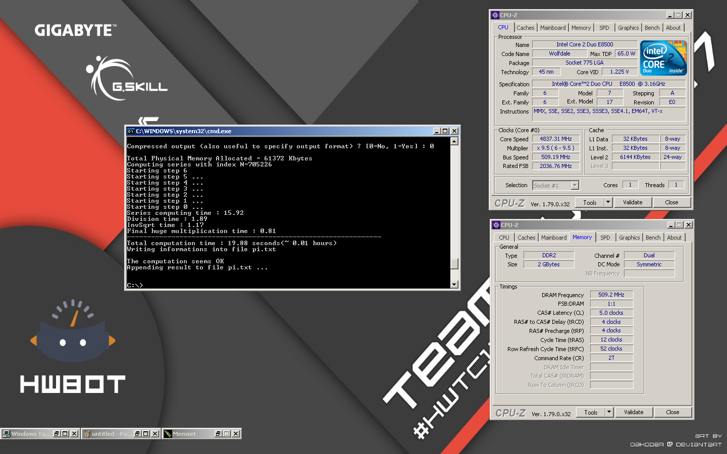Click the Max TDP value '65.0 W'

626,53
